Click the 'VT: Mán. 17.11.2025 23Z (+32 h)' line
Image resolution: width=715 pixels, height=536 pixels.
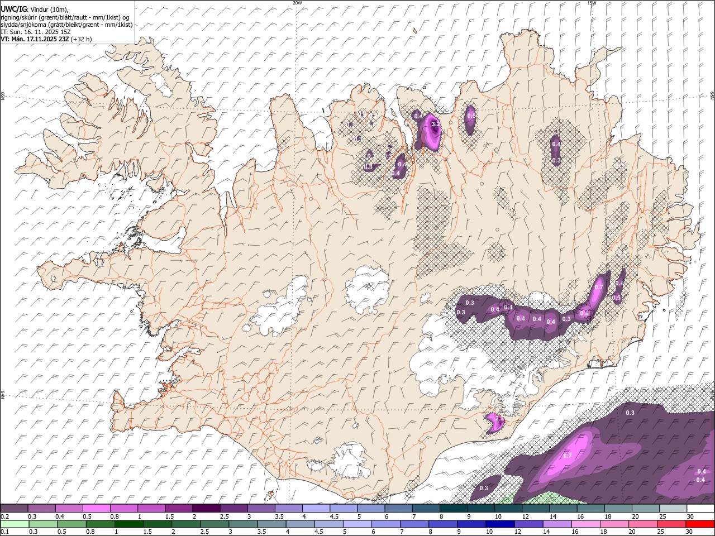point(46,40)
